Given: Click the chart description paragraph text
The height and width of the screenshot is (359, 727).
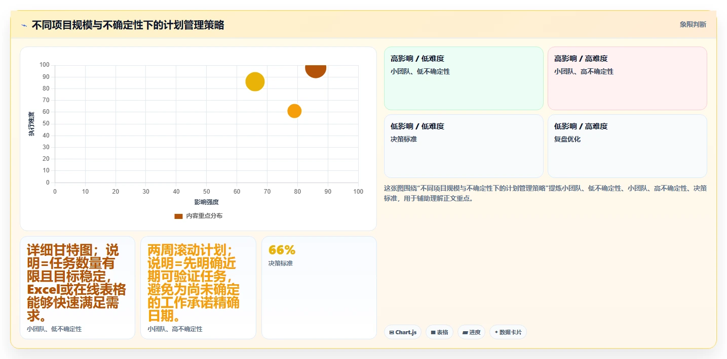Looking at the screenshot, I should [x=545, y=193].
